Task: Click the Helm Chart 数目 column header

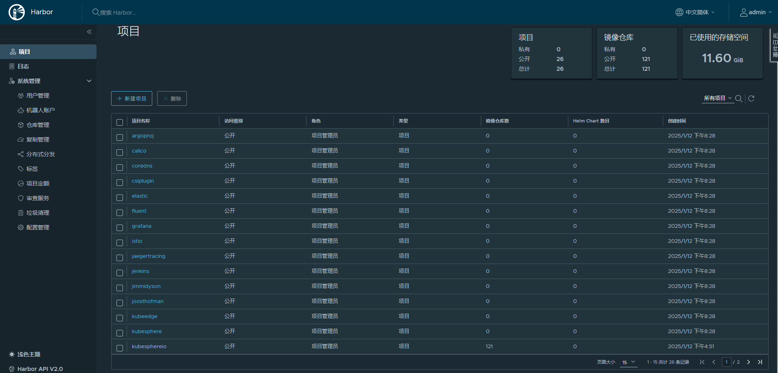Action: click(x=591, y=121)
